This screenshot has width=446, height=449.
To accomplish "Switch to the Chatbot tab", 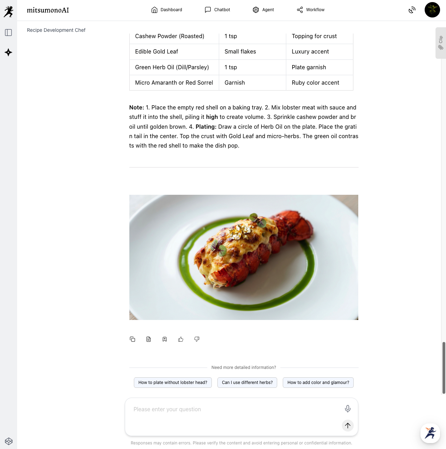I will pos(217,10).
